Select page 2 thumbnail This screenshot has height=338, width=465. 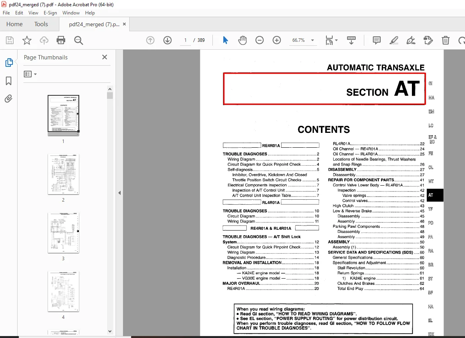tap(63, 174)
